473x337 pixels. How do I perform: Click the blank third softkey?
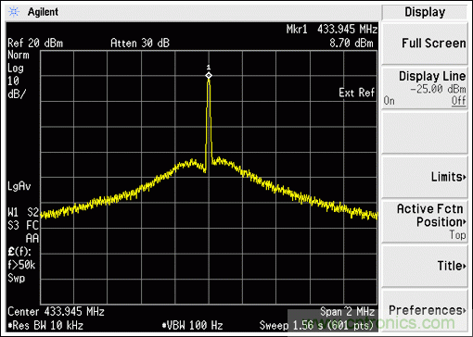tap(425, 132)
